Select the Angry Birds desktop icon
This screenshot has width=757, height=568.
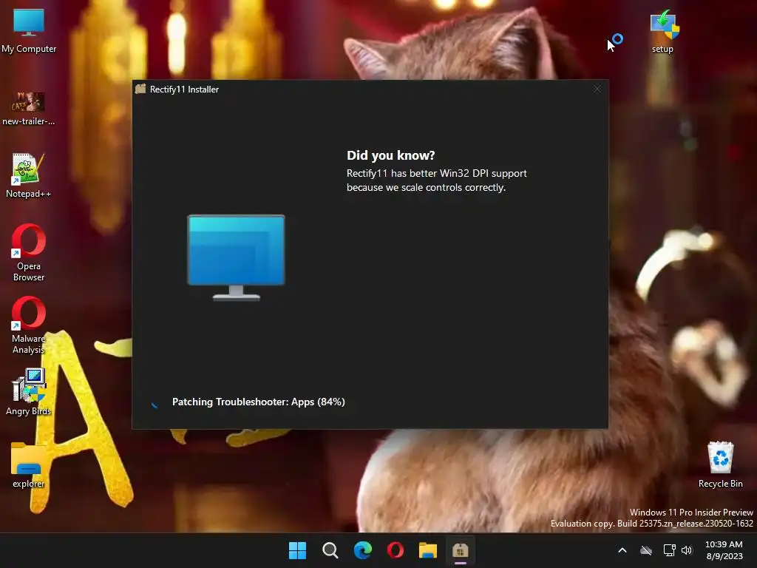point(29,392)
